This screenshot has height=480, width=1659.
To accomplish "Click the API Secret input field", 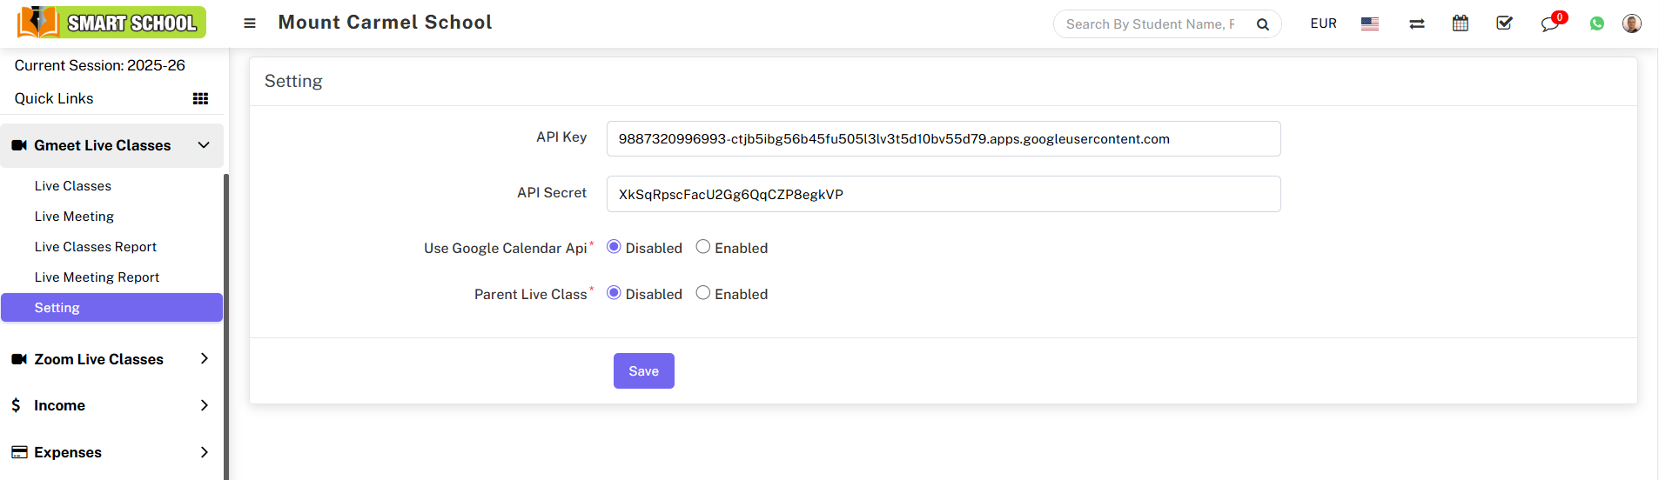I will coord(943,194).
